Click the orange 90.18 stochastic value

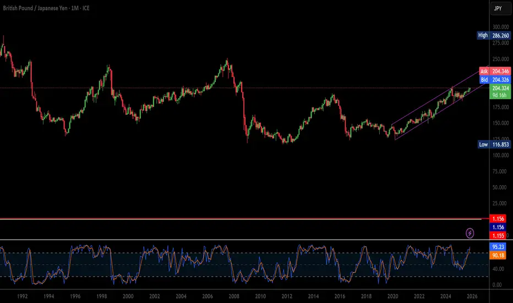point(498,255)
